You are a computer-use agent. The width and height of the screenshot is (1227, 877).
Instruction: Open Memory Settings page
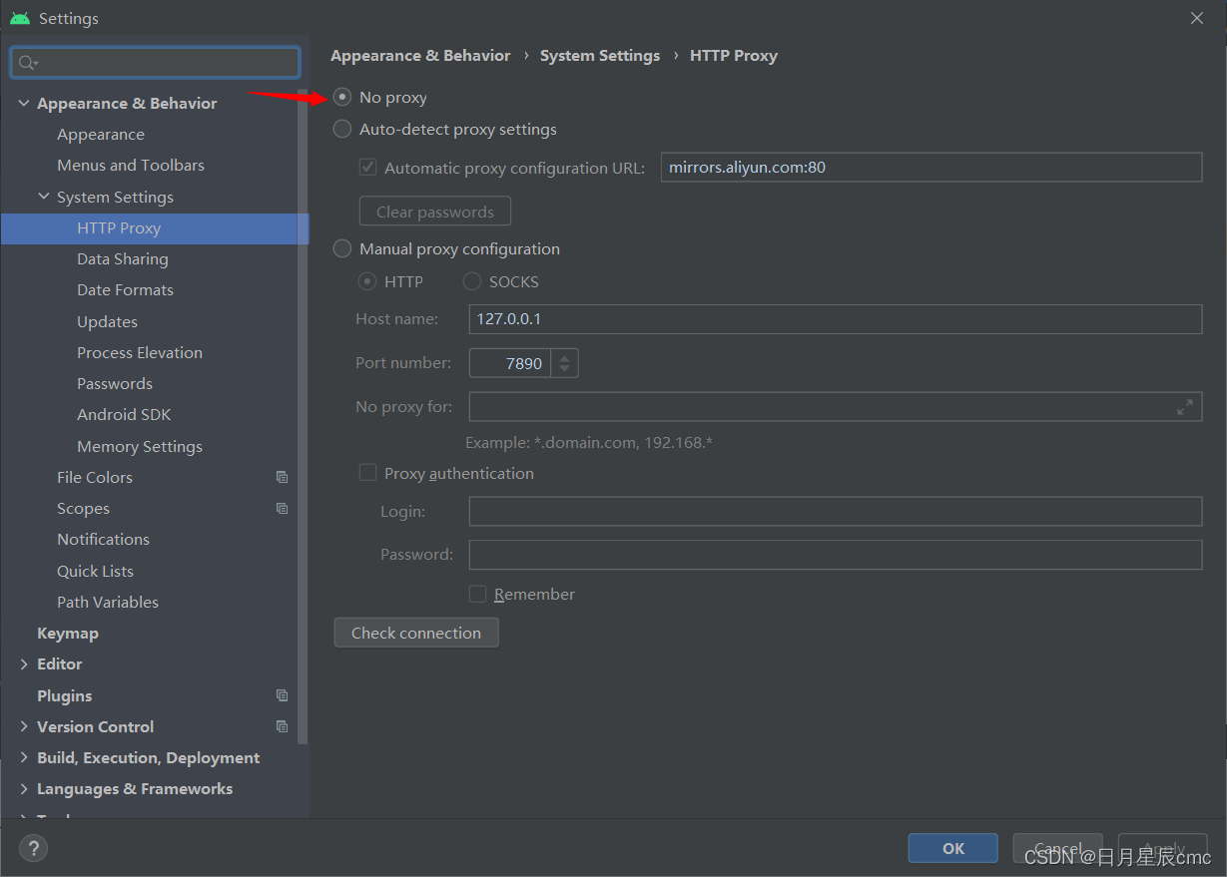(140, 446)
